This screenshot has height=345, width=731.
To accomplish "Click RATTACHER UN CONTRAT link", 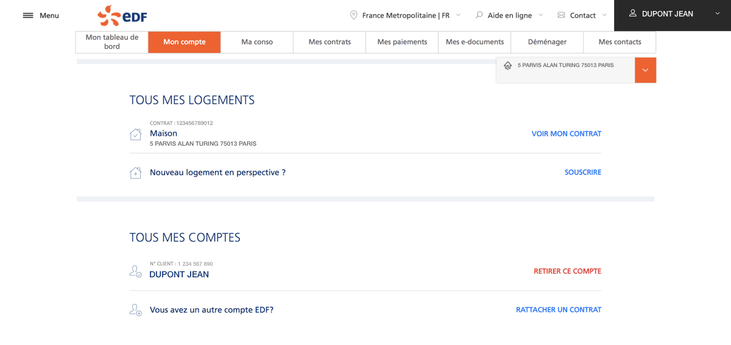I will [559, 310].
